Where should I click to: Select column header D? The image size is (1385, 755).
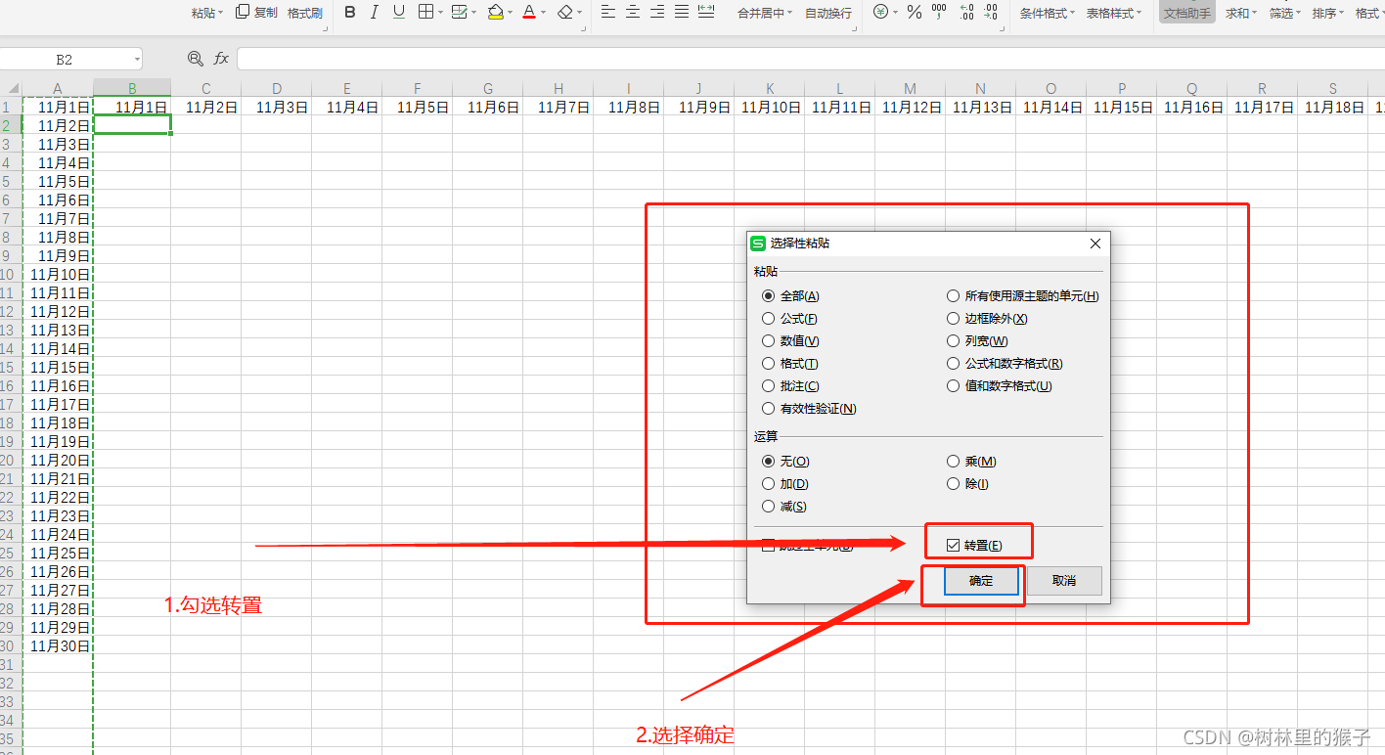point(277,88)
